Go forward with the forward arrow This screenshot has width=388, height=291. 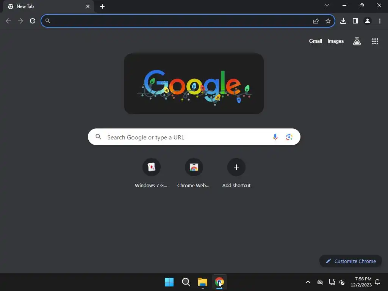[20, 21]
